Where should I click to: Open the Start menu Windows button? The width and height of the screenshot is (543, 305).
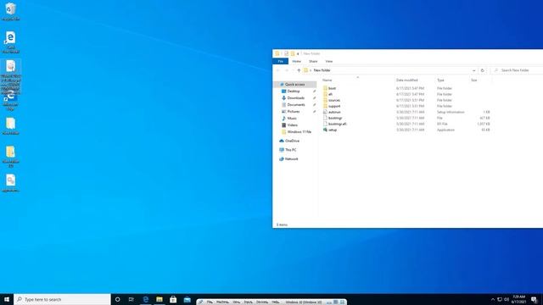point(7,299)
